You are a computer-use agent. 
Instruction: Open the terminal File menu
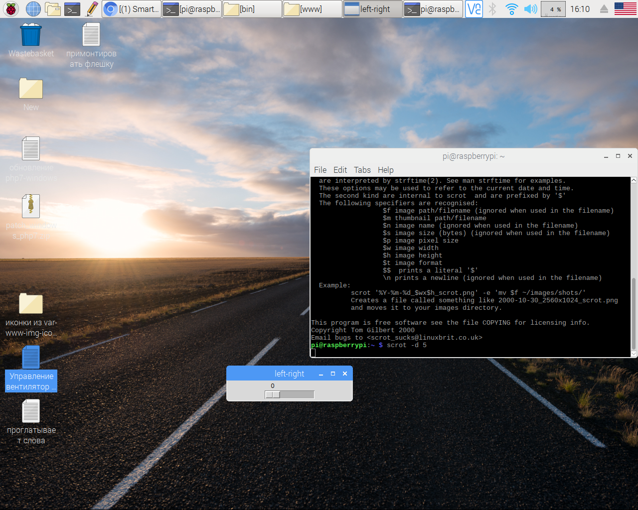click(320, 170)
